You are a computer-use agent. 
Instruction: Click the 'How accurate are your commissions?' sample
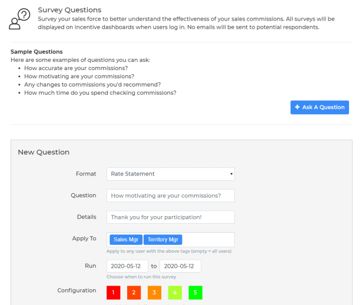[x=76, y=68]
